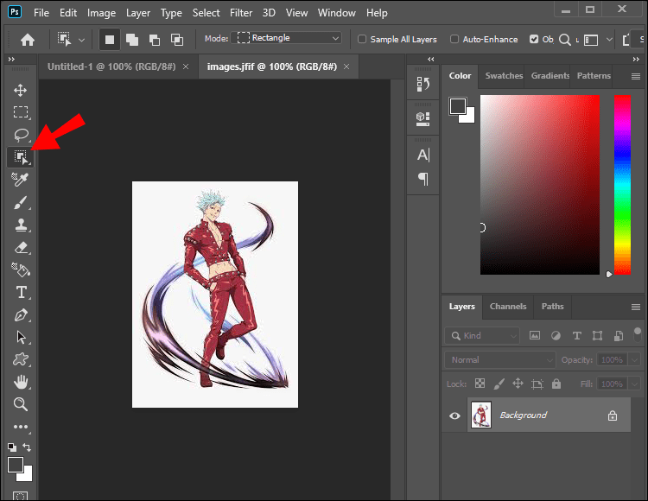Select the Eraser tool
Image resolution: width=648 pixels, height=501 pixels.
click(21, 248)
